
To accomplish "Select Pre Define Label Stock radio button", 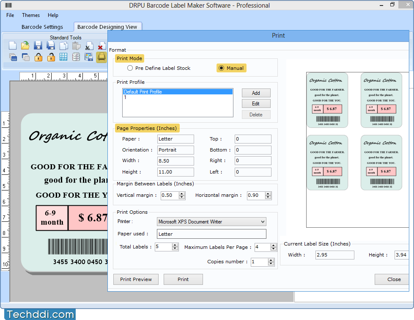I will (130, 68).
